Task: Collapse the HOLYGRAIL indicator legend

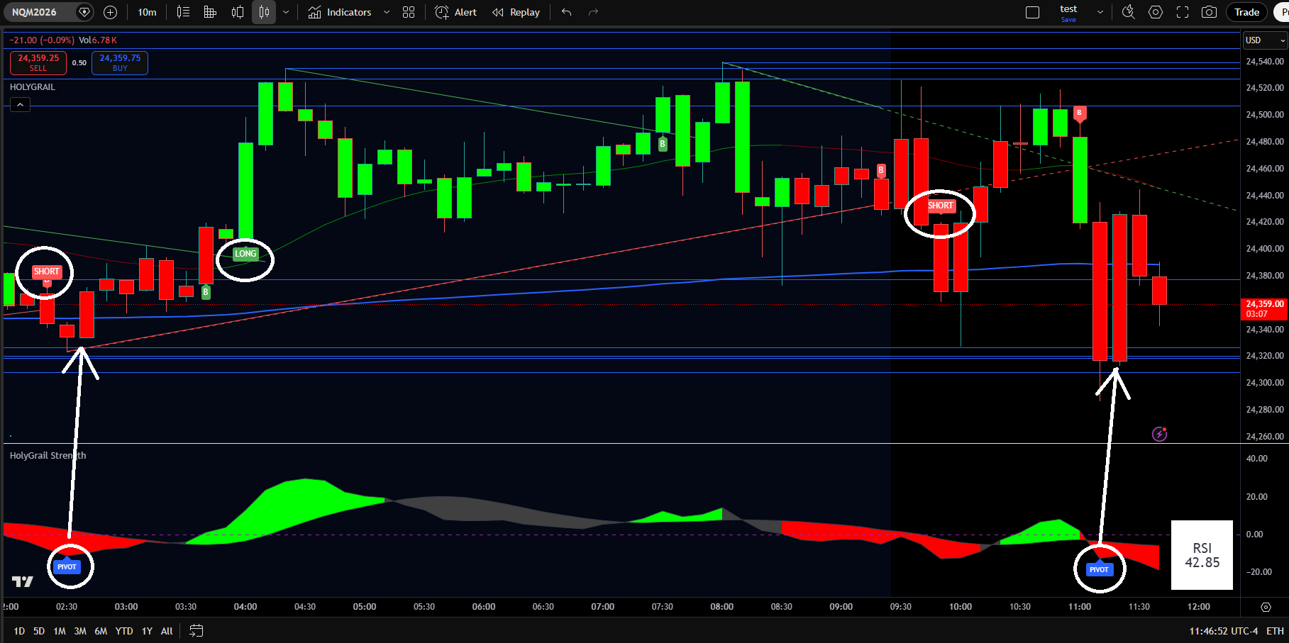Action: pyautogui.click(x=20, y=105)
